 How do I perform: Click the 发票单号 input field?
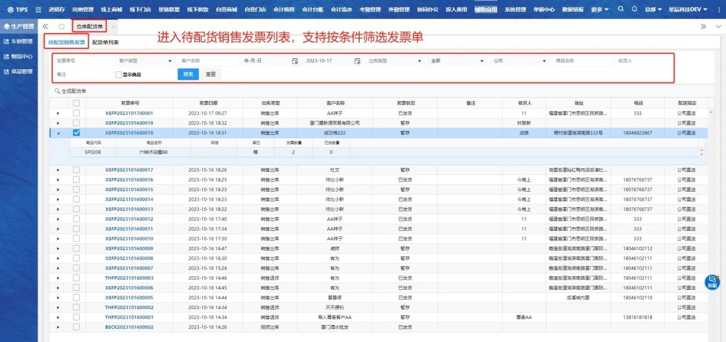point(82,61)
